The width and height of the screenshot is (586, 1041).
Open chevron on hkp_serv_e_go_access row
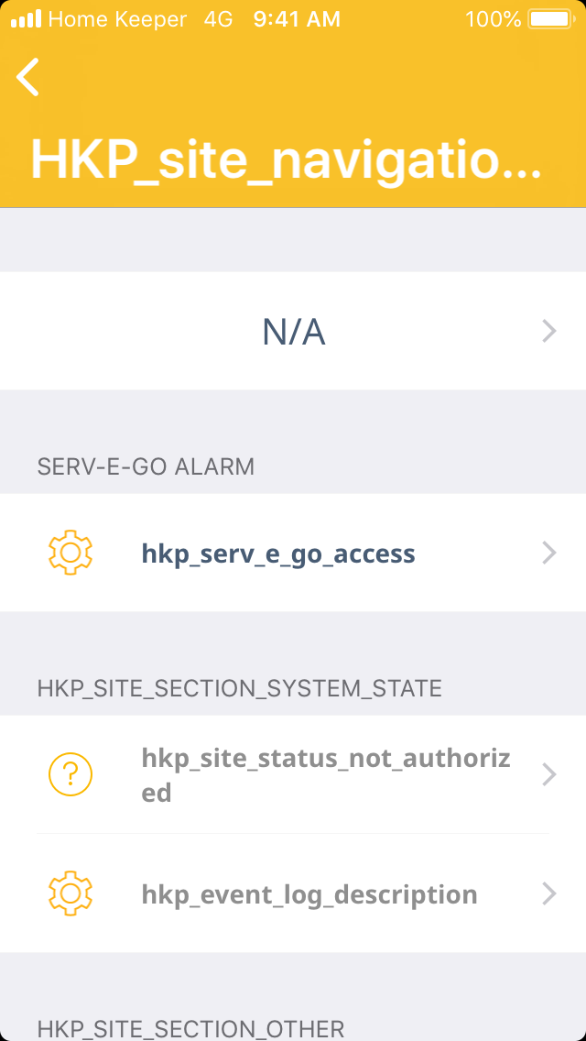coord(549,553)
